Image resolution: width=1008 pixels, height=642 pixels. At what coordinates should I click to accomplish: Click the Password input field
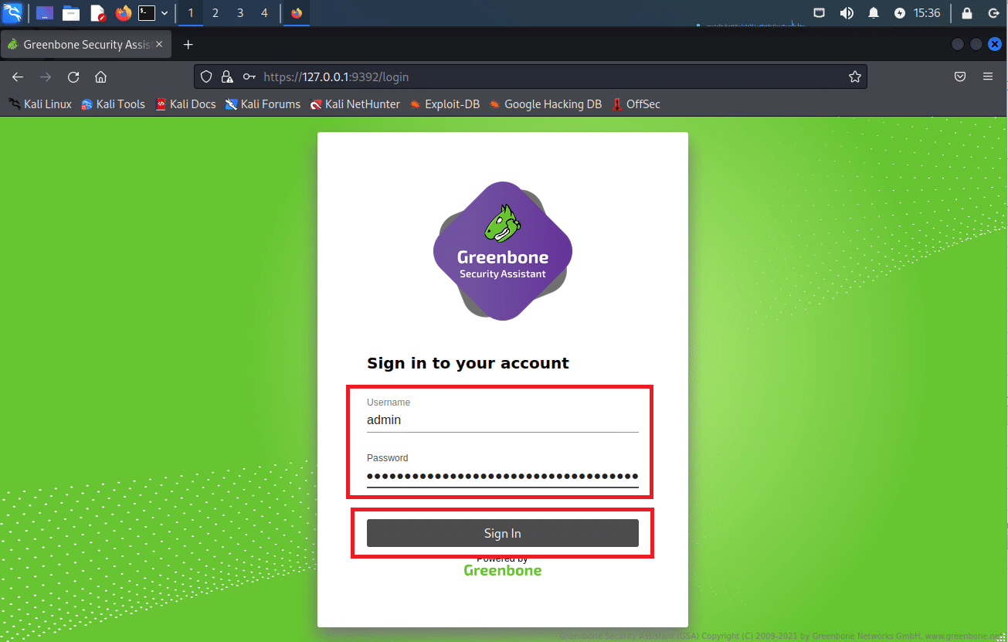[503, 476]
